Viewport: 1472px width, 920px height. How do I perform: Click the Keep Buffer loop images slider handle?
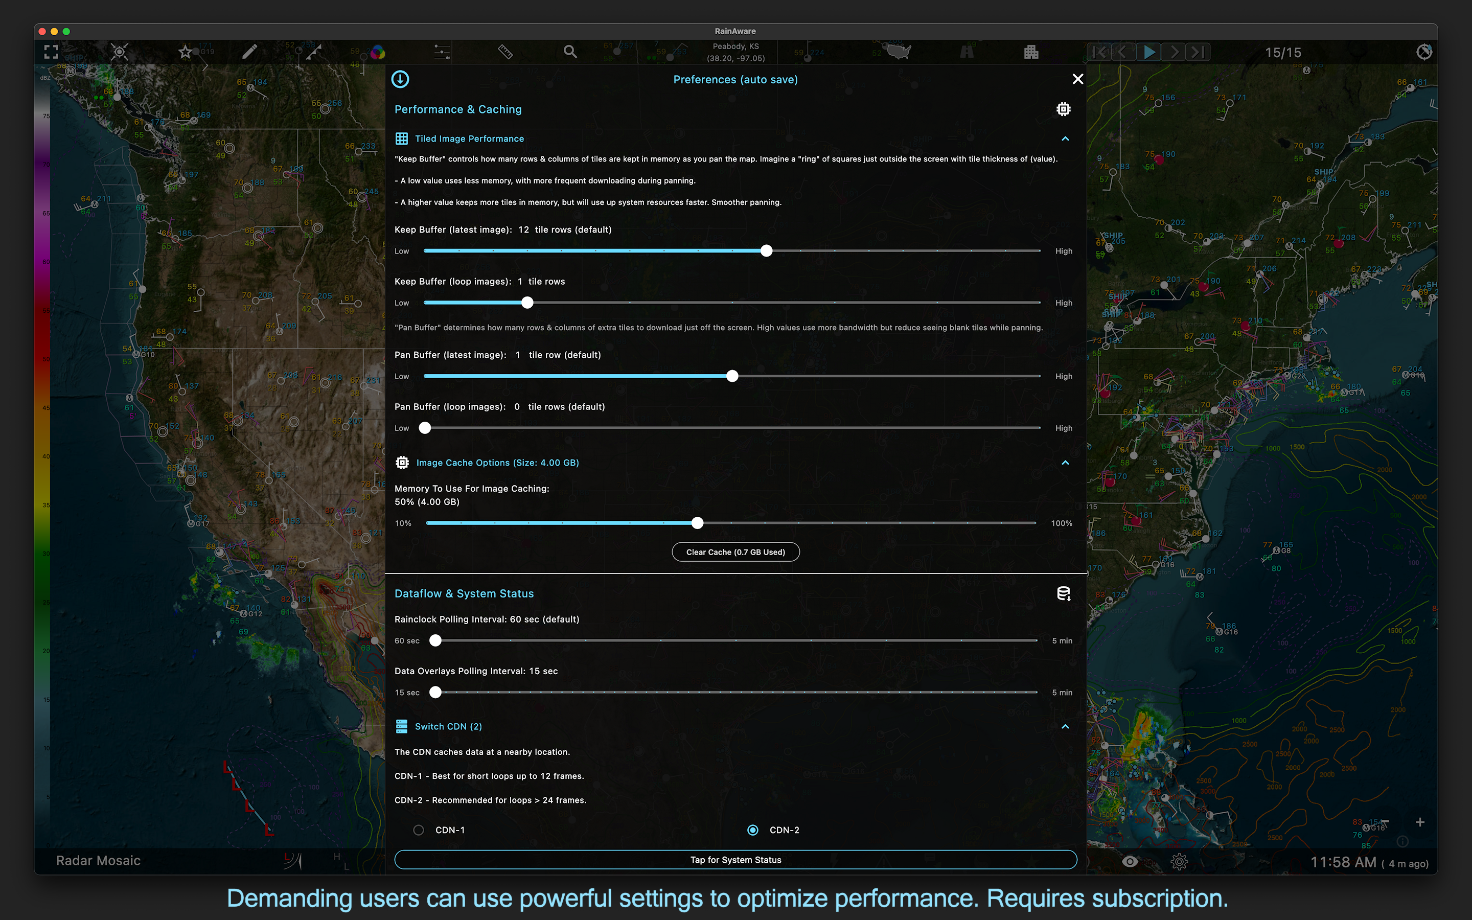[527, 303]
